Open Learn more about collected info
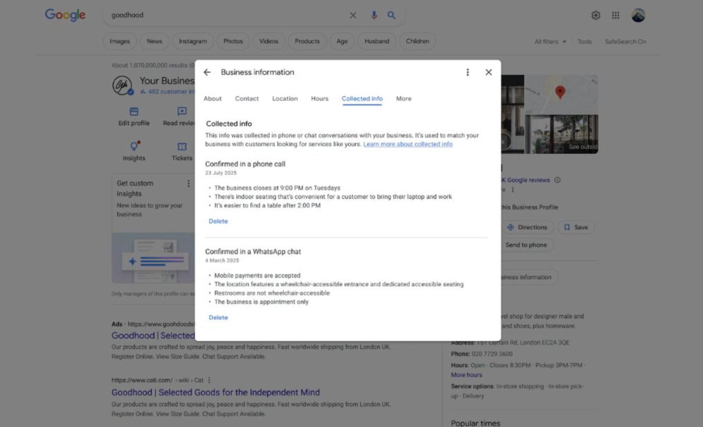 [408, 144]
